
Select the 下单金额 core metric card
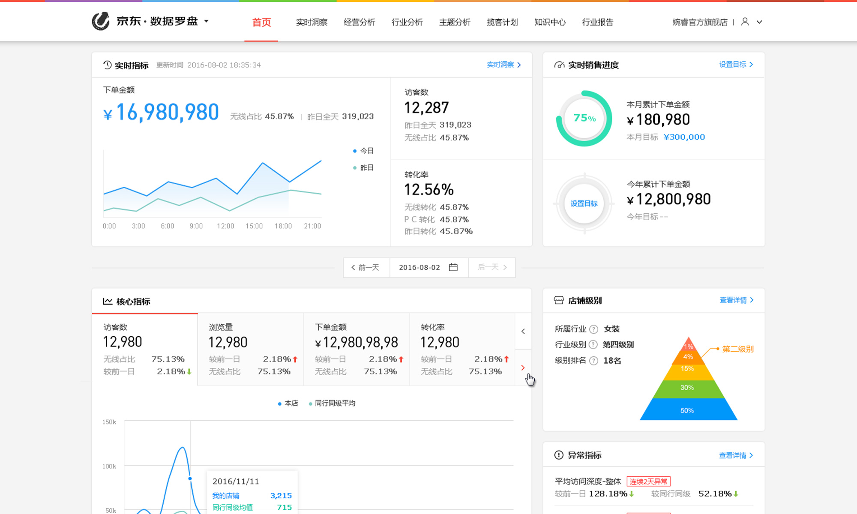tap(357, 350)
